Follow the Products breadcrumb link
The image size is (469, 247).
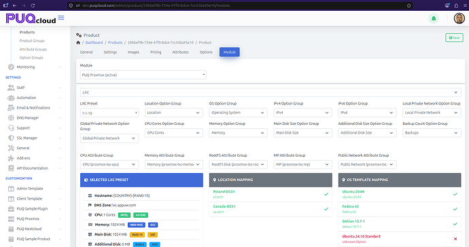115,43
